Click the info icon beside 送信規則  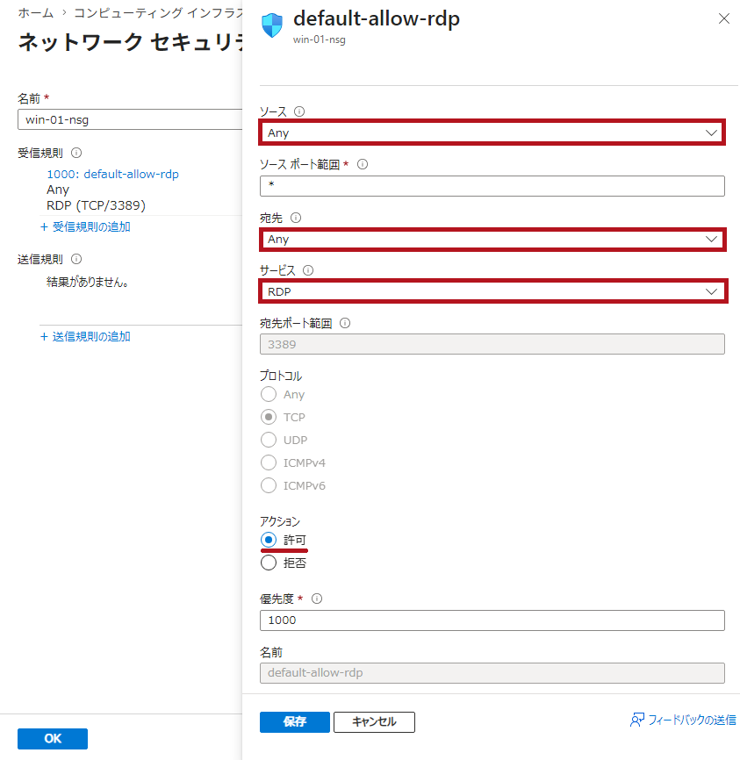(76, 259)
